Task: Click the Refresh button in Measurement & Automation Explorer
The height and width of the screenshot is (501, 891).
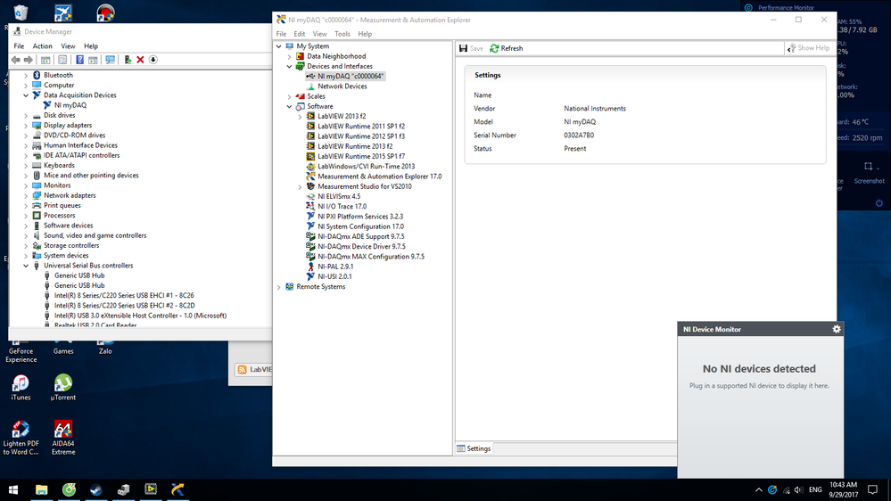Action: coord(507,48)
